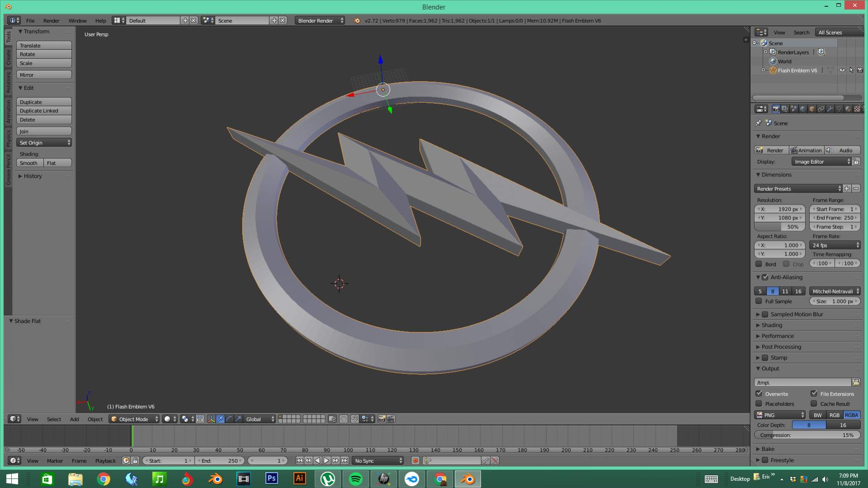Disable the Anti-Aliasing checkbox

coord(765,277)
